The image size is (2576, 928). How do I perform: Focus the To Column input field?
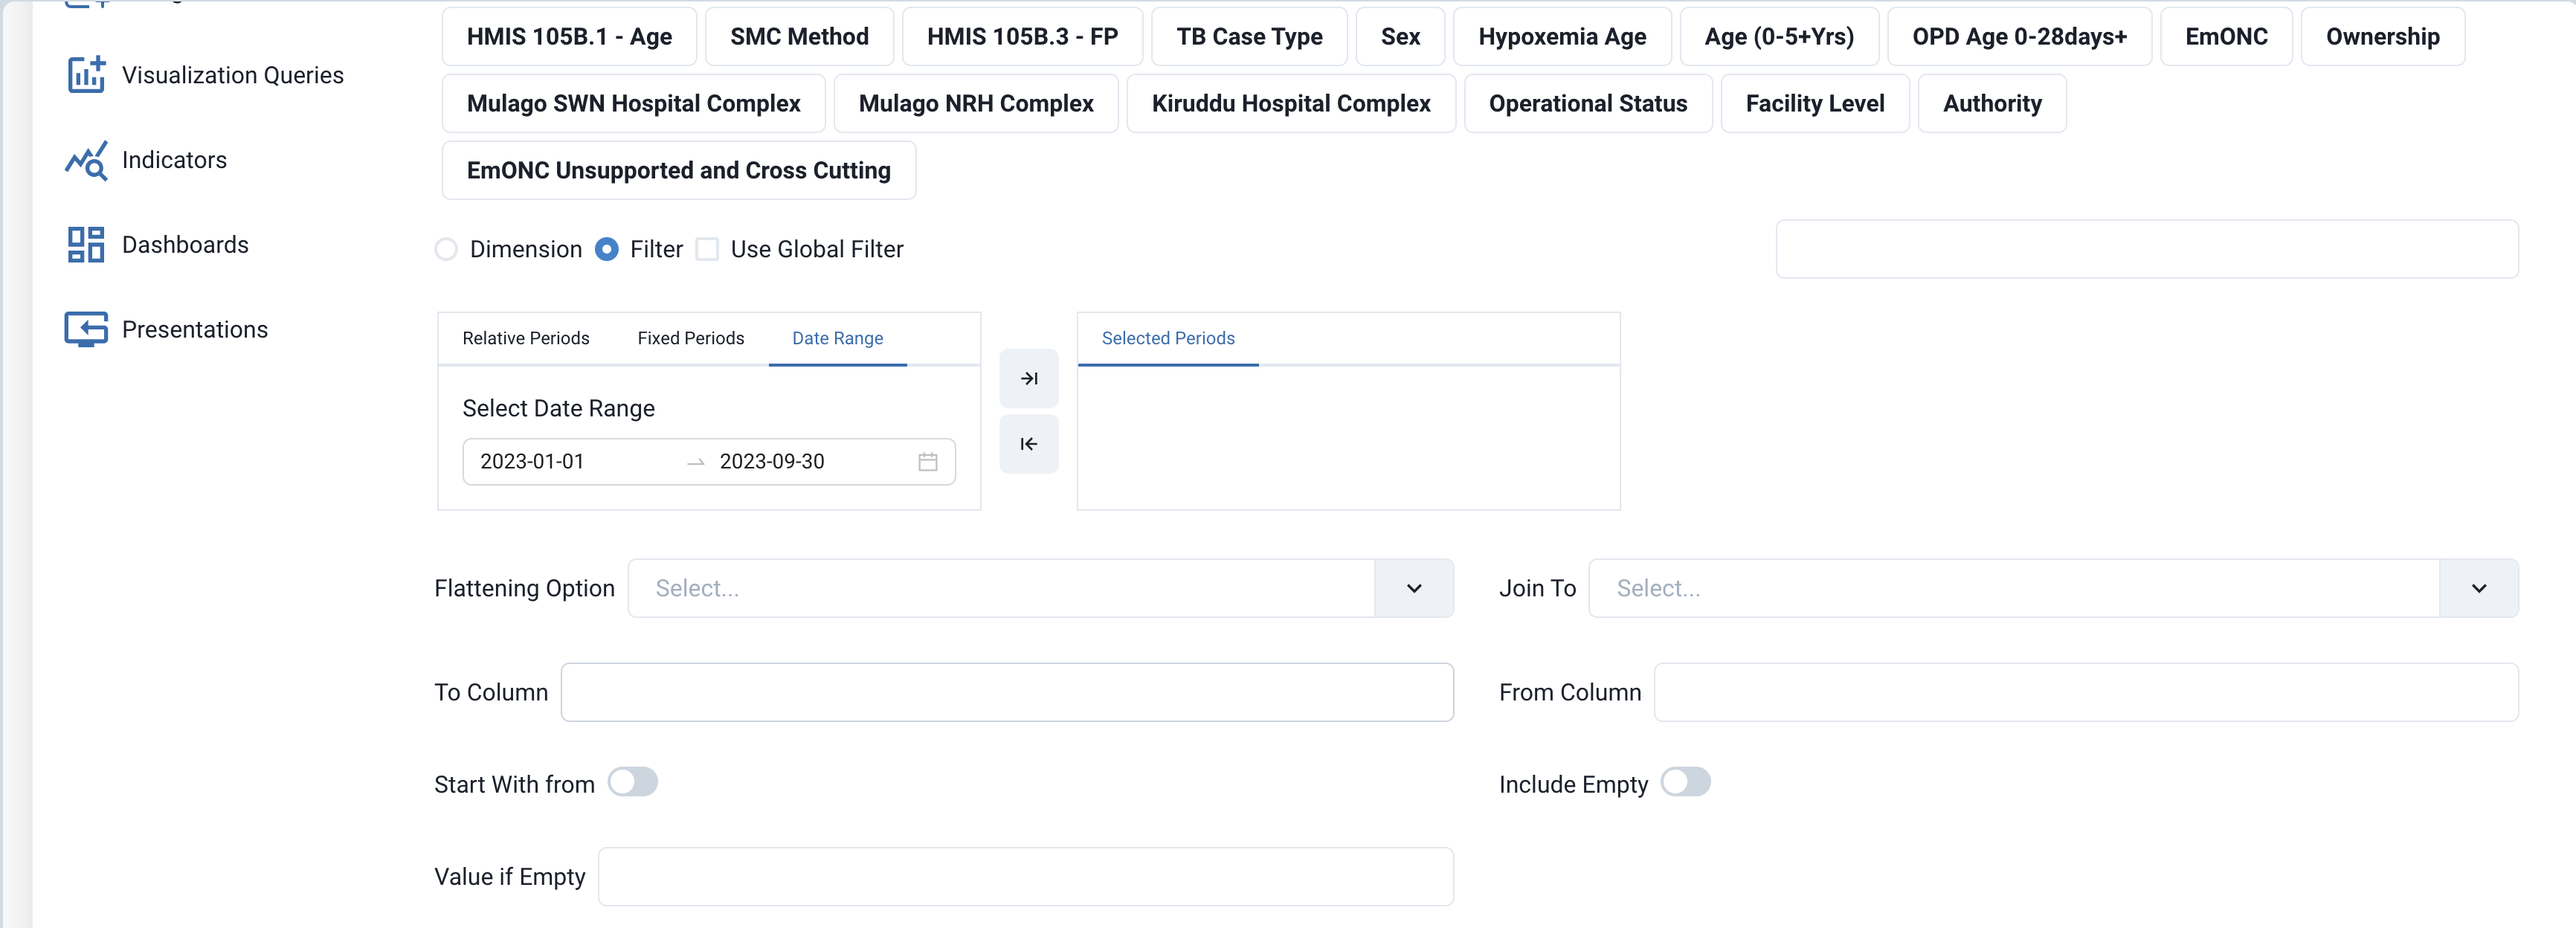point(1007,692)
